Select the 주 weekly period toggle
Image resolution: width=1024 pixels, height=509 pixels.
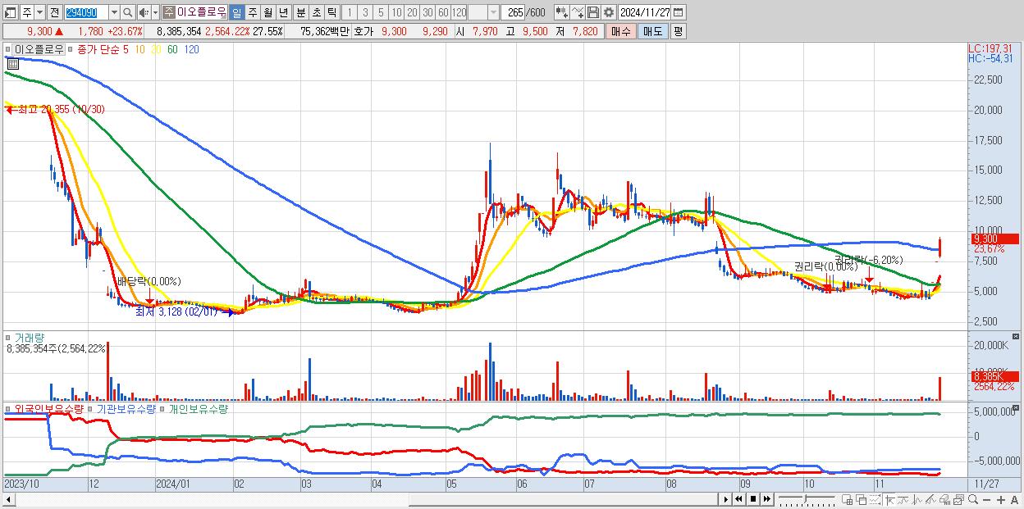[x=252, y=12]
